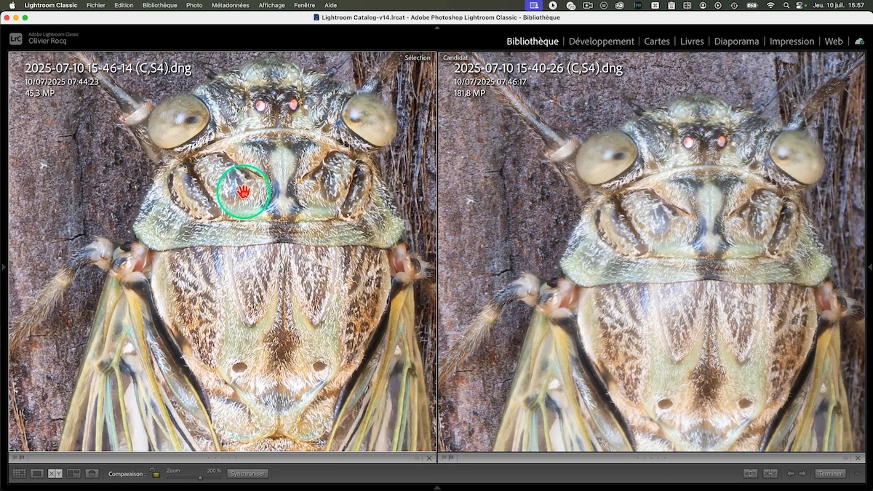Toggle the Comparaison link focus lock
Screen dimensions: 873x491
154,473
